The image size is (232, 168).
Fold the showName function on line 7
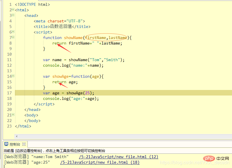click(x=13, y=38)
